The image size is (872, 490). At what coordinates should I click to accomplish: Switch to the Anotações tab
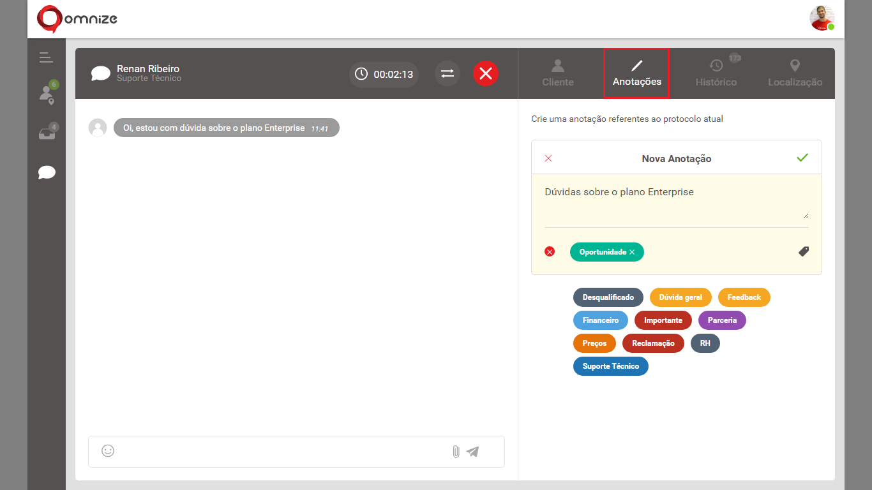coord(636,73)
